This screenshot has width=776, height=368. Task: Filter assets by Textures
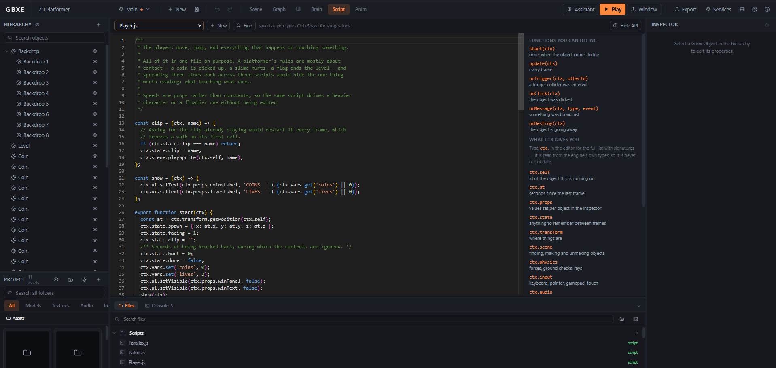[x=61, y=306]
